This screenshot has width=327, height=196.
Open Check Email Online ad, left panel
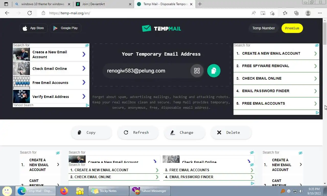click(x=51, y=68)
